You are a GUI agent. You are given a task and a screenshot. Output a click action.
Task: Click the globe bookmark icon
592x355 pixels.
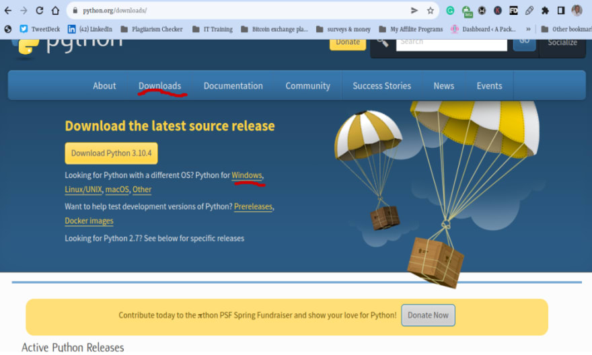pos(8,29)
